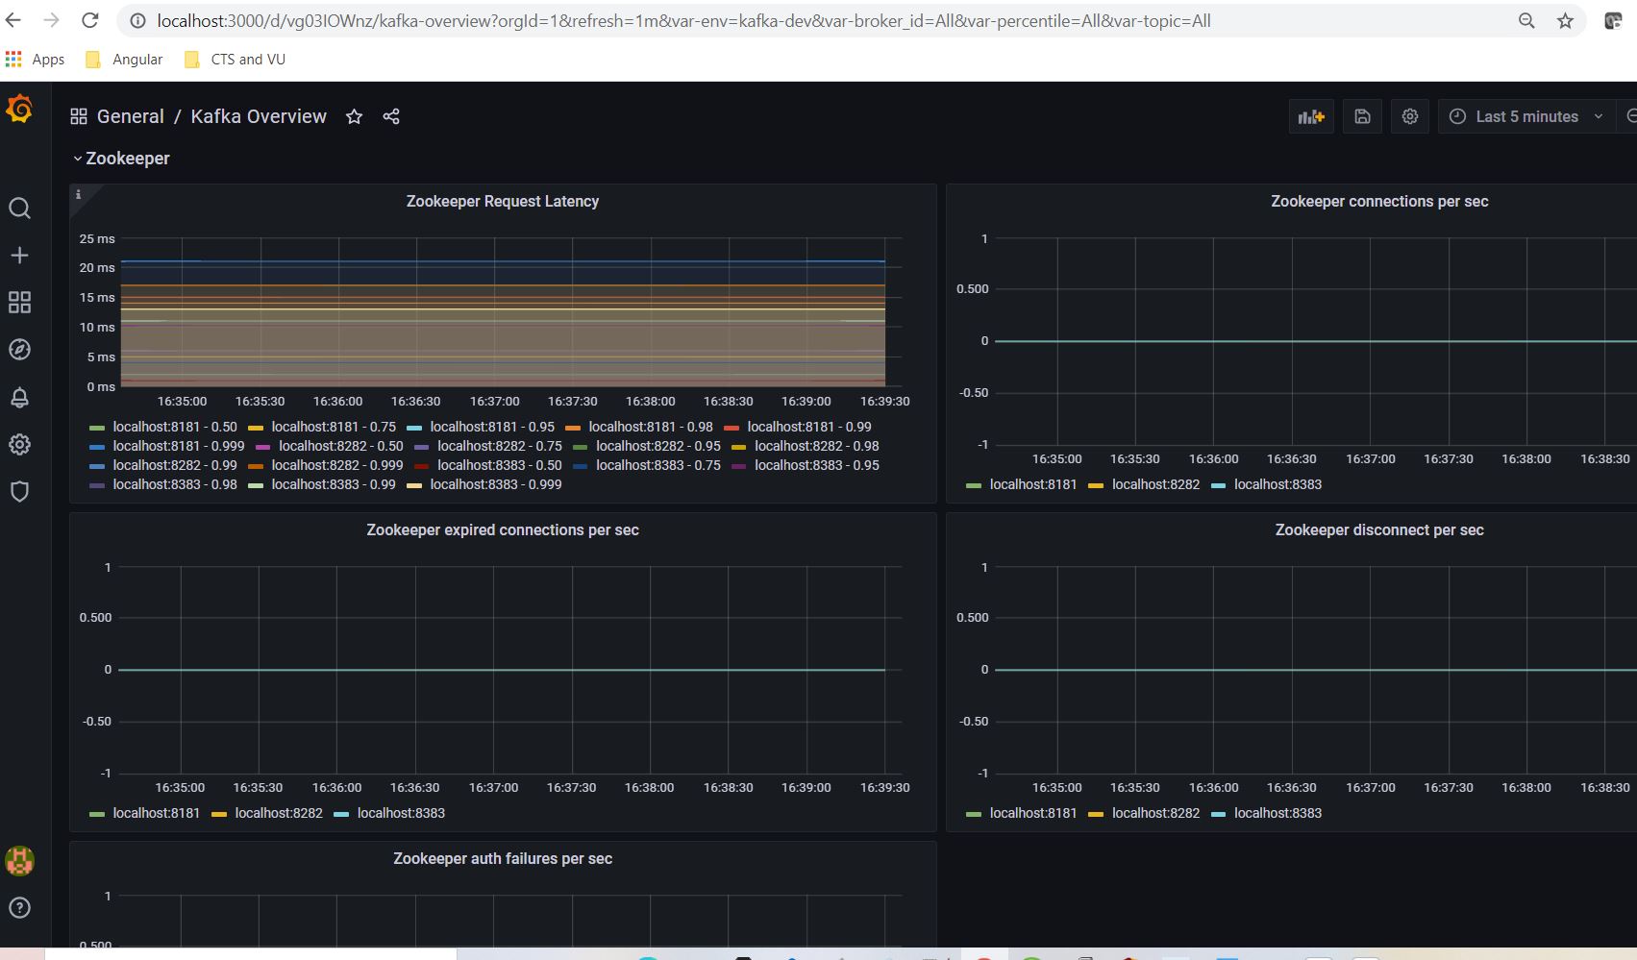Open the Apps bookmarks menu
This screenshot has width=1637, height=960.
point(36,59)
